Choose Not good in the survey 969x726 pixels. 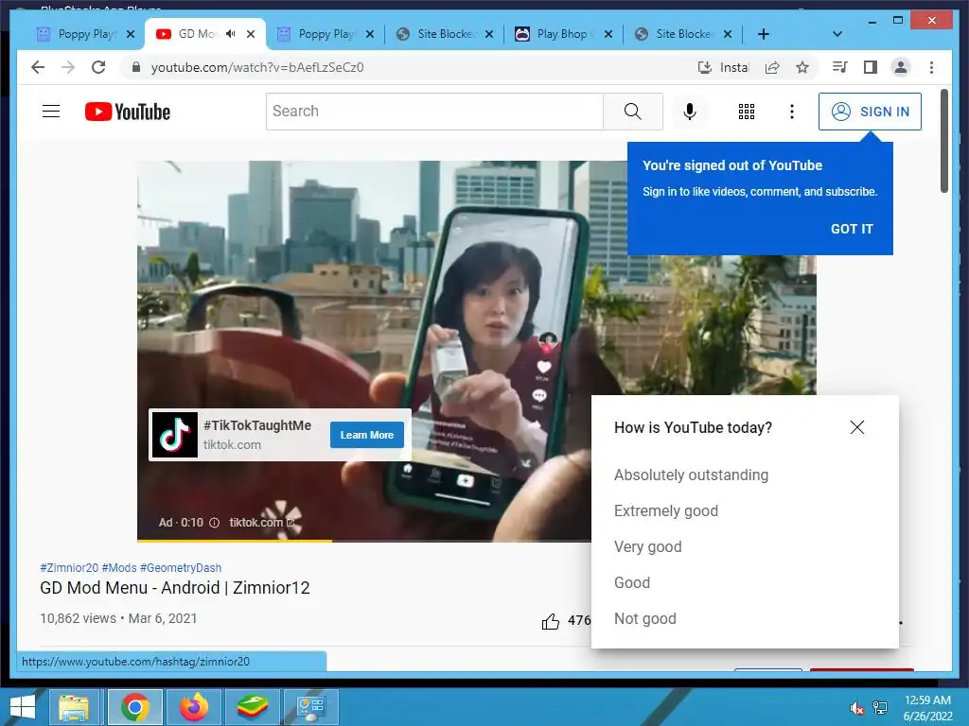[x=644, y=618]
